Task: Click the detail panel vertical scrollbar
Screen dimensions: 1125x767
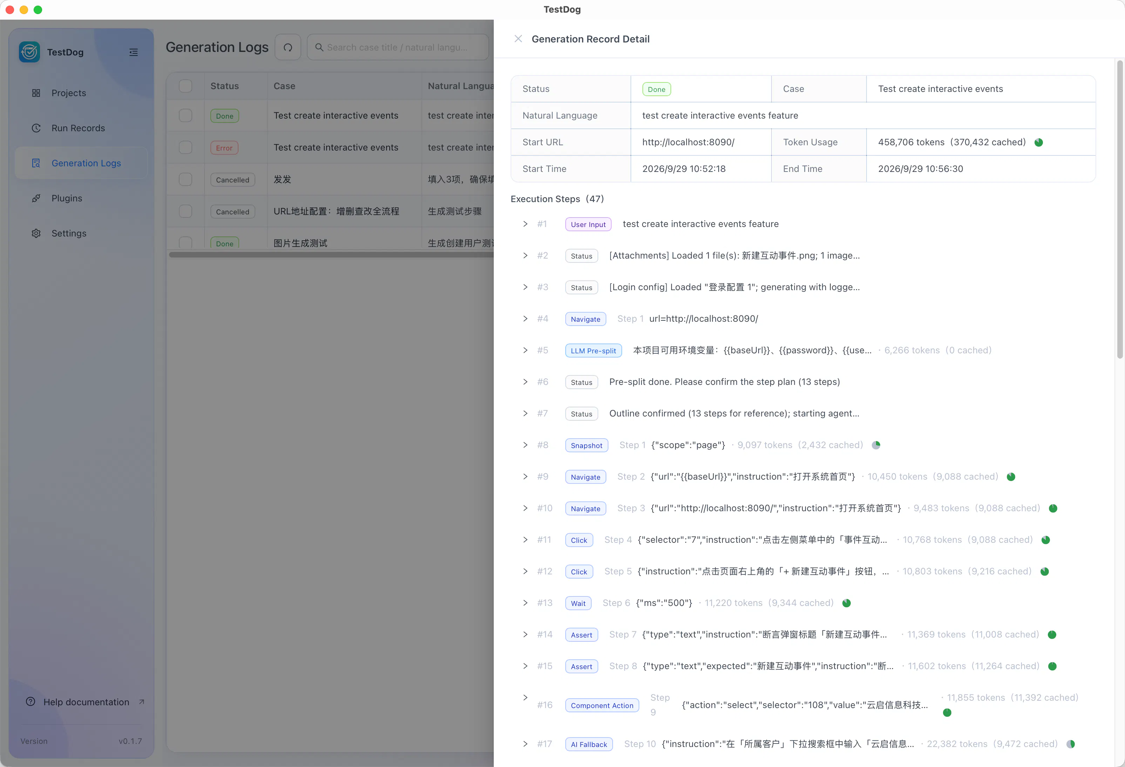Action: tap(1120, 209)
